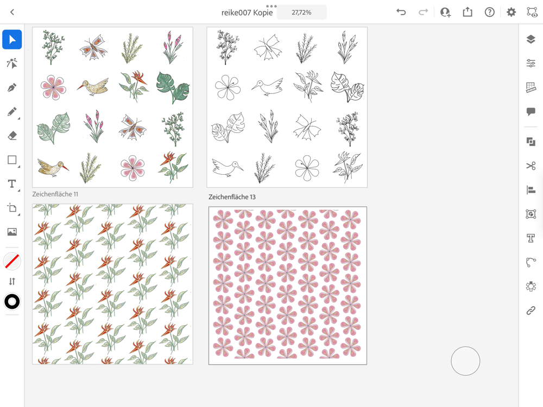Image resolution: width=543 pixels, height=407 pixels.
Task: Select the Artboard tool
Action: pos(12,208)
